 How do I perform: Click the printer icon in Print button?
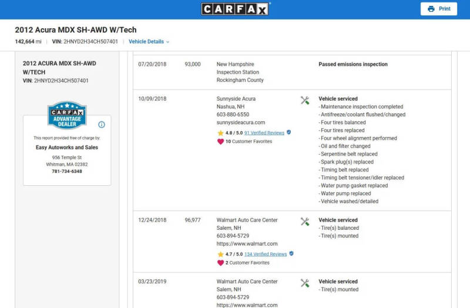(431, 9)
